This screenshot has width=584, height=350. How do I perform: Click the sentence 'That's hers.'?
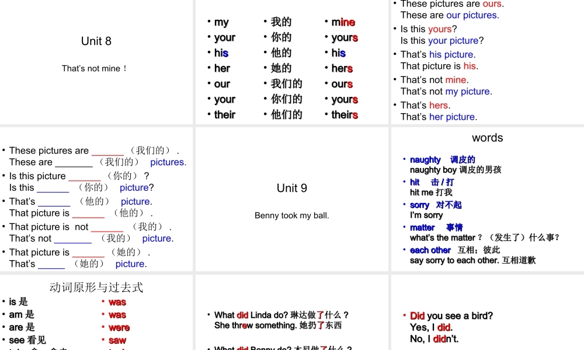(x=425, y=105)
